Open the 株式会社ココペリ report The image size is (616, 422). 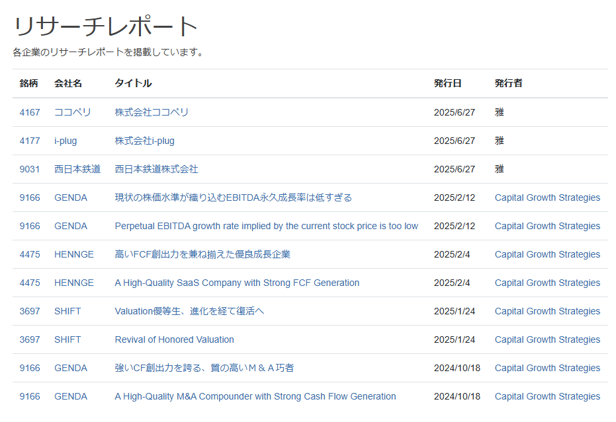coord(150,112)
